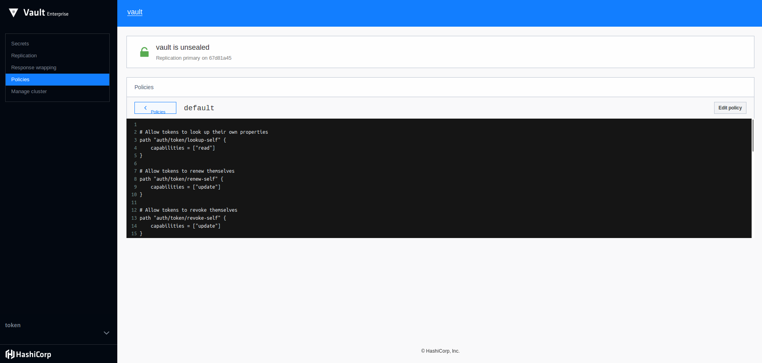762x363 pixels.
Task: Click the HashiCorp, Inc. copyright footer text
Action: pos(440,351)
